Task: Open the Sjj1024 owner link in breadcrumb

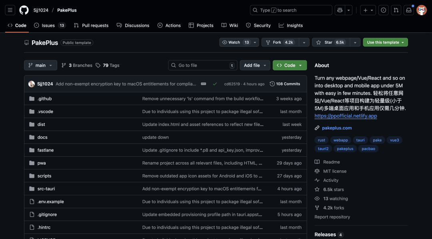Action: [x=41, y=10]
